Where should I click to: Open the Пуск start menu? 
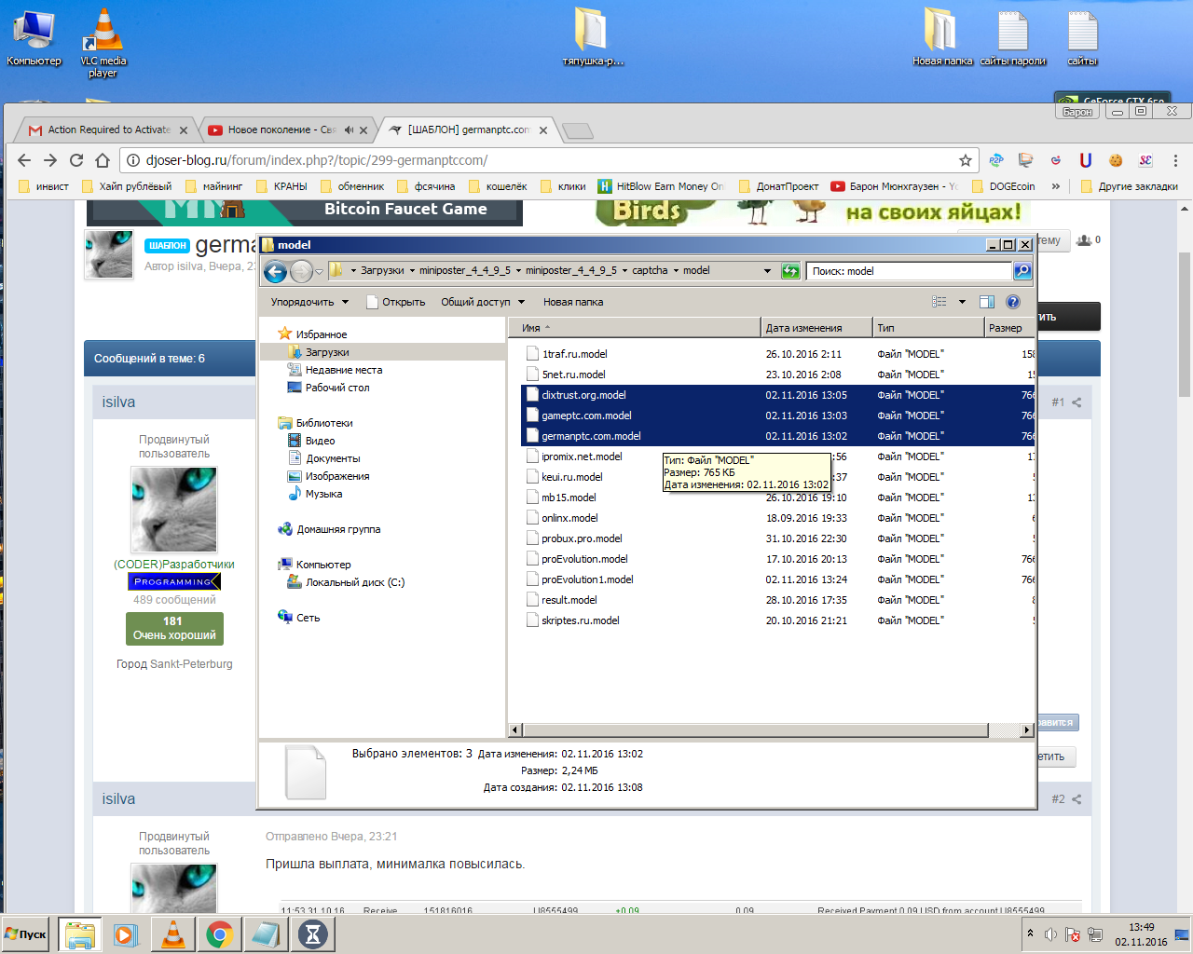(x=26, y=934)
